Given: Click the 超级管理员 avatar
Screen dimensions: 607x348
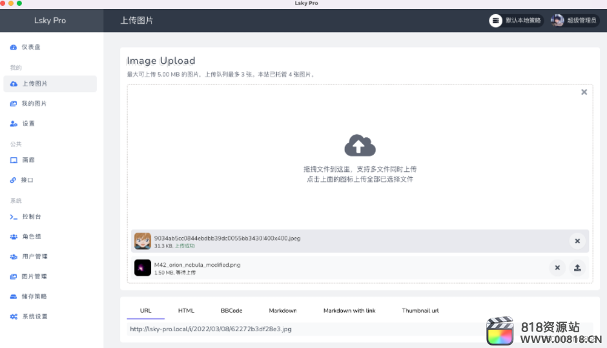Looking at the screenshot, I should click(x=557, y=21).
